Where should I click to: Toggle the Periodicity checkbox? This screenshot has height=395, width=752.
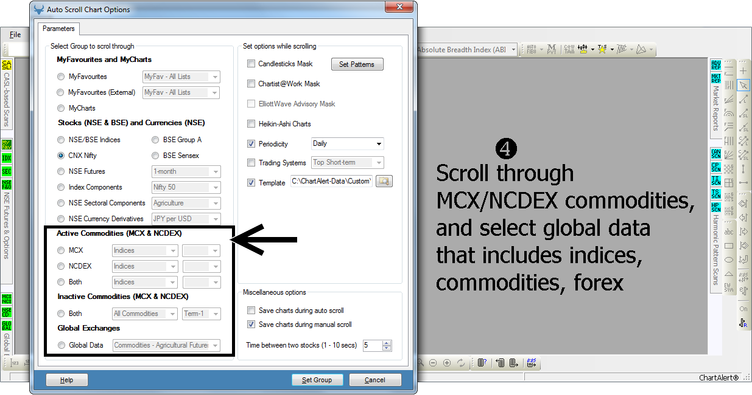251,144
